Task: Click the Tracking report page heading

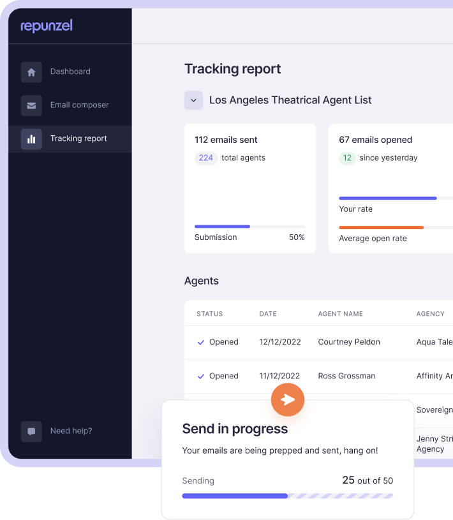Action: [x=232, y=69]
